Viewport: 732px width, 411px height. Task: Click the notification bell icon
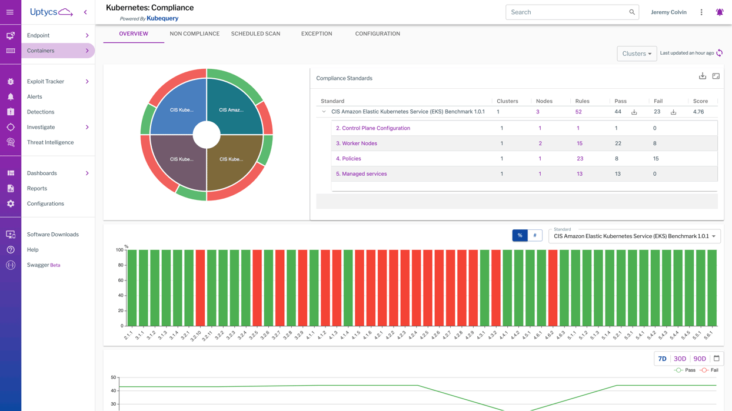point(719,12)
